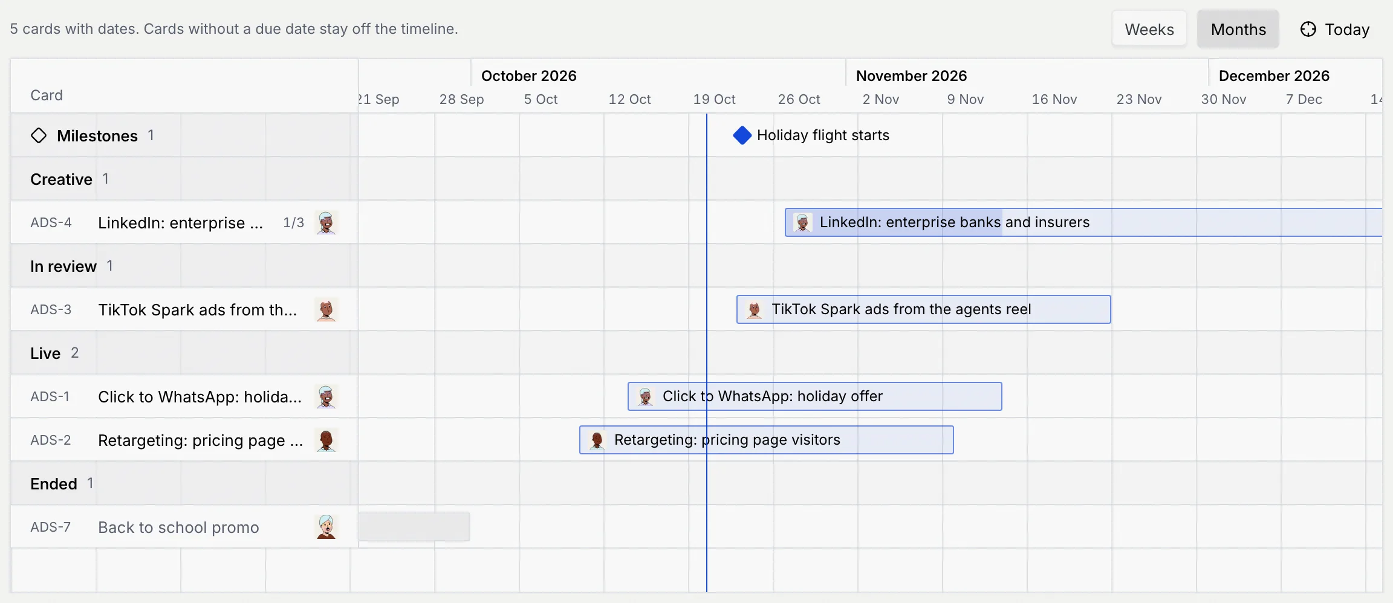Open card ADS-1 Click to WhatsApp row title
Image resolution: width=1393 pixels, height=603 pixels.
[x=200, y=397]
